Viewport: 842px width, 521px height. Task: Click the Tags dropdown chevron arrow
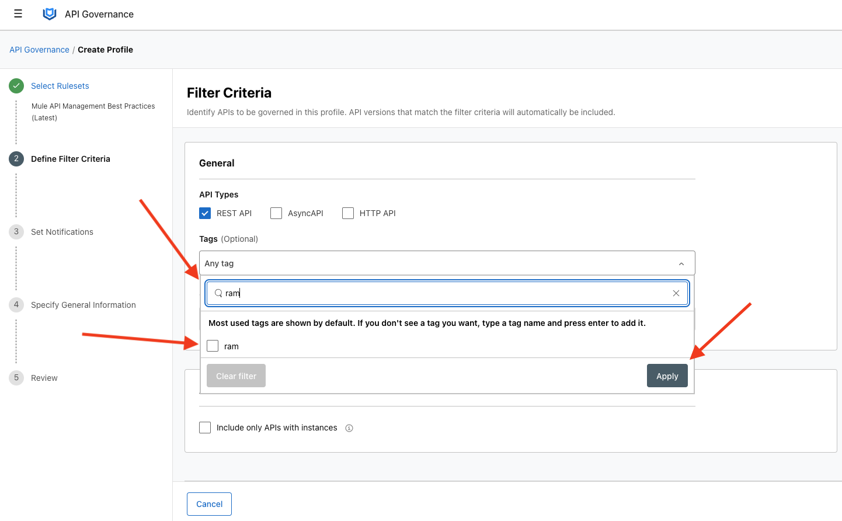pos(681,264)
